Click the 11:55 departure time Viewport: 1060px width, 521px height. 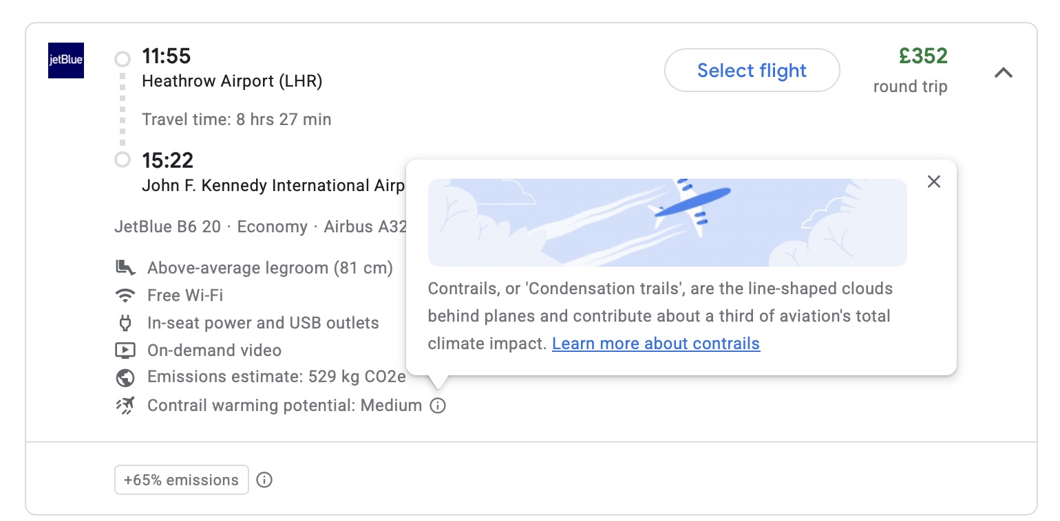pyautogui.click(x=167, y=56)
